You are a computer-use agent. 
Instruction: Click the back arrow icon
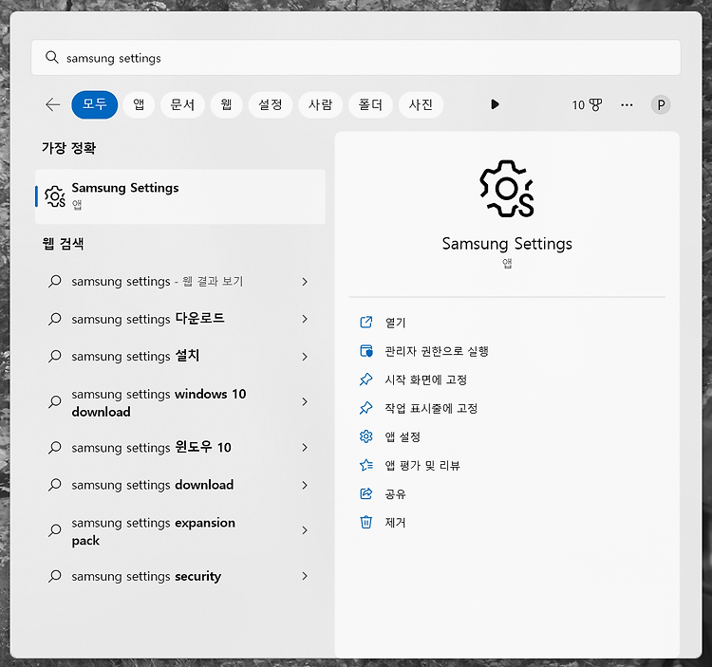click(53, 104)
